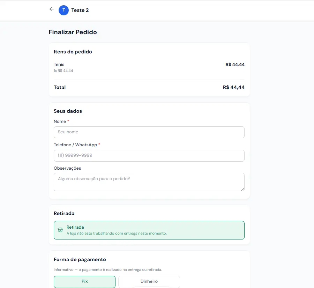Click the Finalizar Pedido heading
This screenshot has height=288, width=314.
(73, 32)
